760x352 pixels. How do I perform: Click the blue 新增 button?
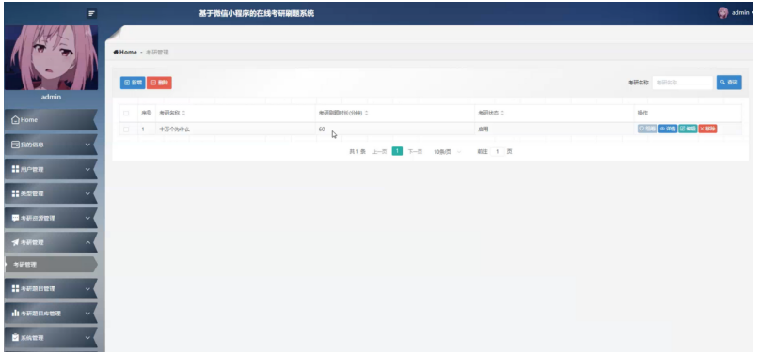pos(133,83)
